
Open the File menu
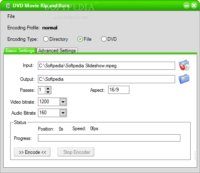click(11, 16)
